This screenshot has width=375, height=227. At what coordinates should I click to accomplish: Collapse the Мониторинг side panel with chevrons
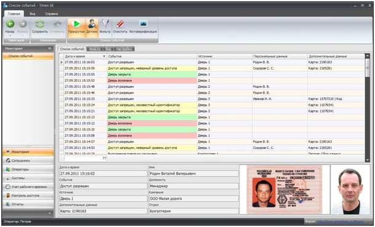tap(49, 49)
